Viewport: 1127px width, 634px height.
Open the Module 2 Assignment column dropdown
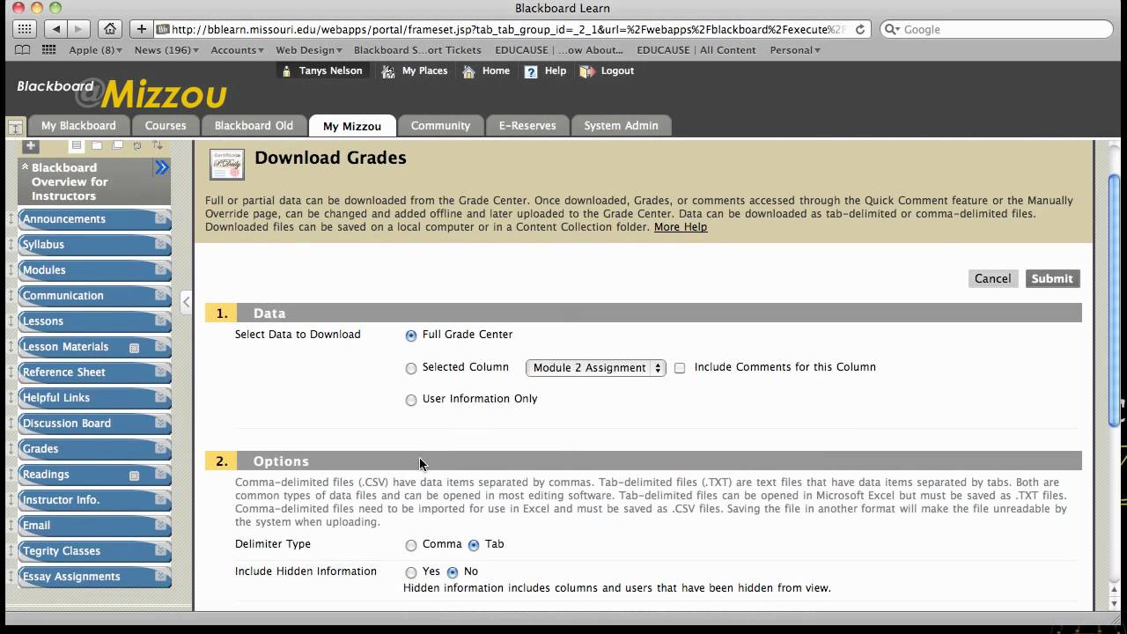tap(595, 368)
